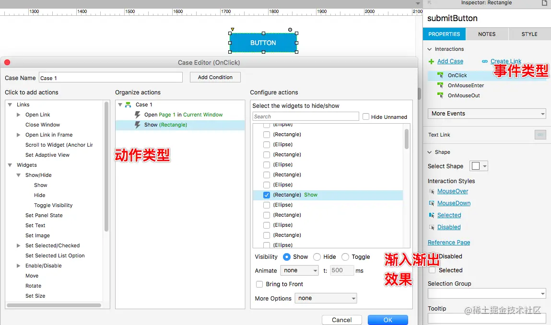The width and height of the screenshot is (551, 325).
Task: Click the MouseOver interaction style icon
Action: point(432,191)
